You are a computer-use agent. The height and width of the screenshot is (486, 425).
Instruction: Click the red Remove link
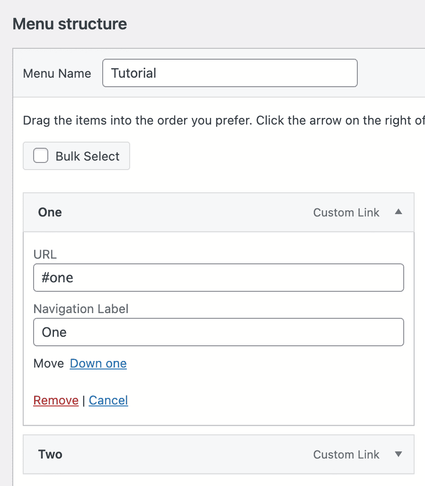(x=56, y=400)
